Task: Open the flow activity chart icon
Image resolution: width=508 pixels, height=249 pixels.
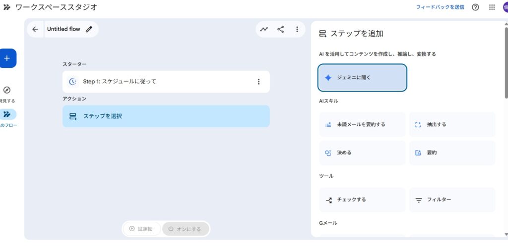Action: tap(264, 29)
